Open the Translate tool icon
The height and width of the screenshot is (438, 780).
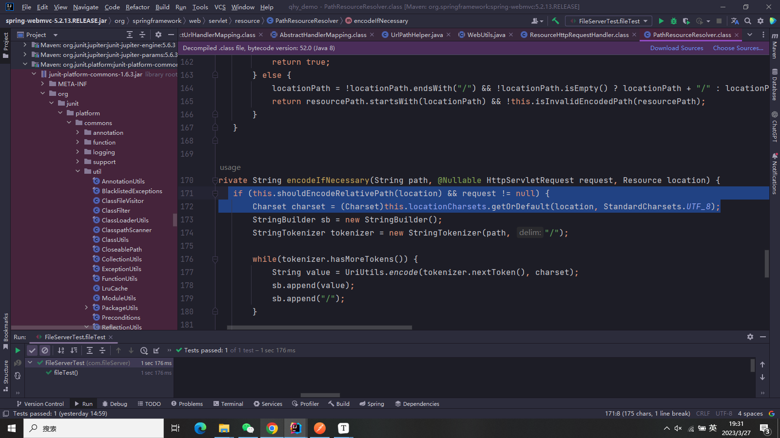[735, 21]
